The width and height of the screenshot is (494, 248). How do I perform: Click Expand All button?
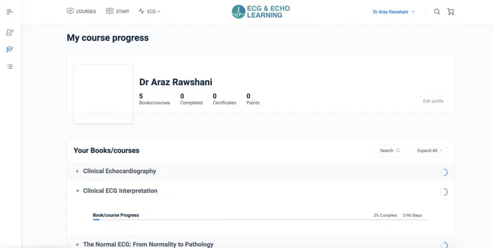pyautogui.click(x=430, y=151)
